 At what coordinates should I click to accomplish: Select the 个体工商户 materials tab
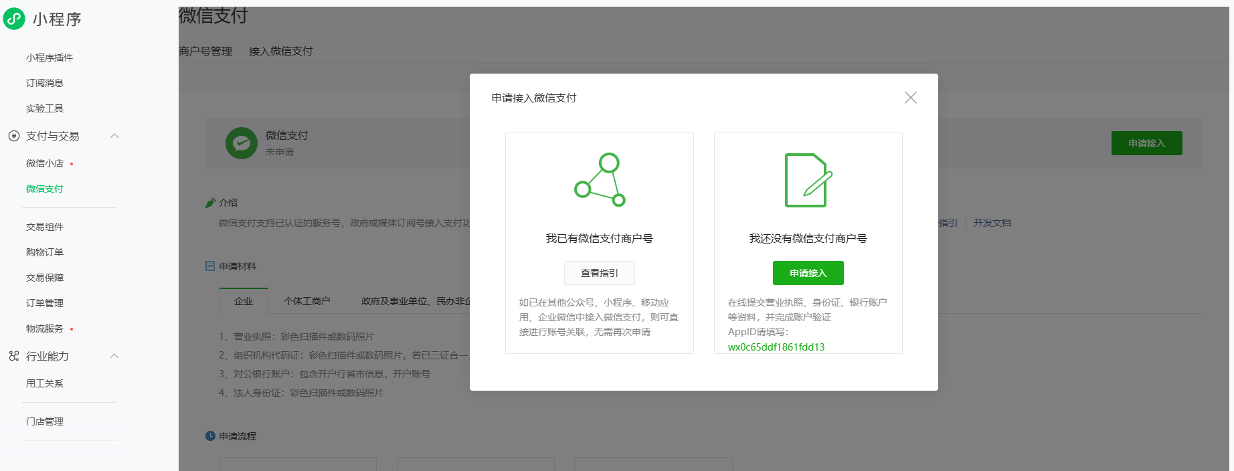point(307,301)
